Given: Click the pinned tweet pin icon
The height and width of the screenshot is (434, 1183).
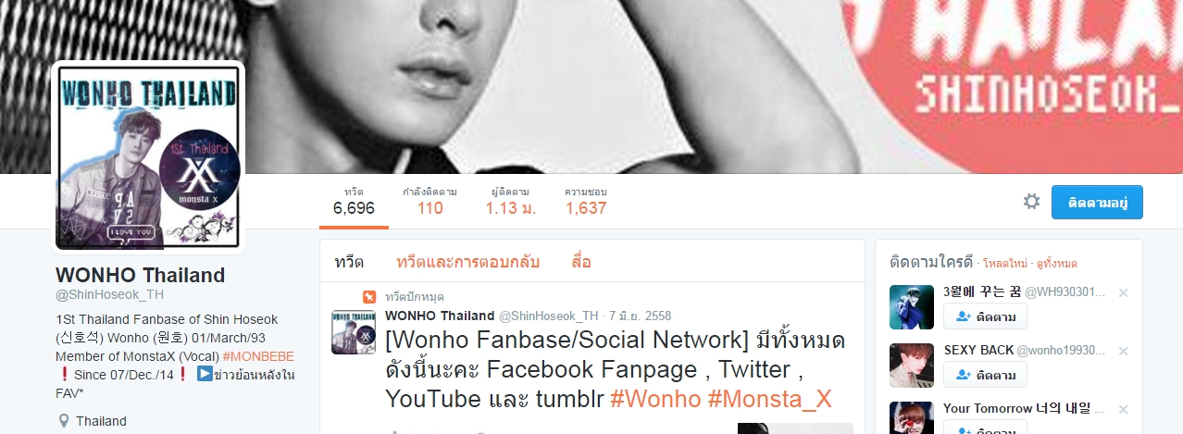Looking at the screenshot, I should [x=369, y=297].
